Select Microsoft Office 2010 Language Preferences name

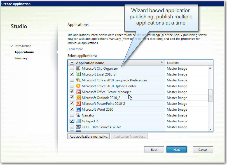[x=114, y=80]
